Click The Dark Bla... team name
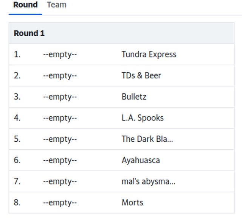Viewport: 242px width, 222px height. click(147, 139)
